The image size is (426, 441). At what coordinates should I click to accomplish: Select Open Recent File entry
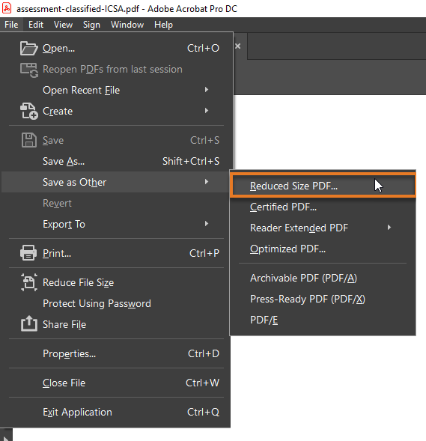[117, 90]
